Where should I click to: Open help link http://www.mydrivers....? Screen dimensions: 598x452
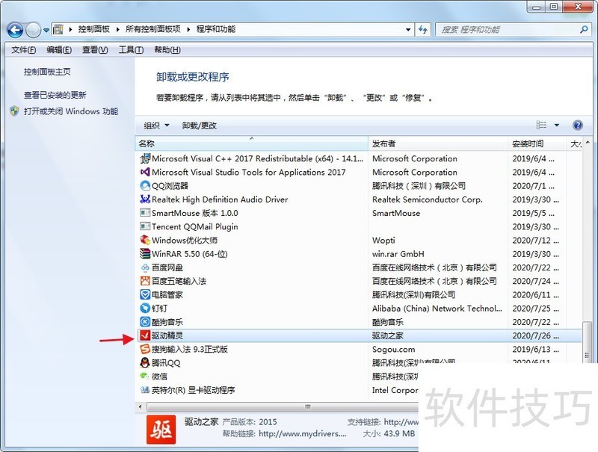click(x=303, y=434)
